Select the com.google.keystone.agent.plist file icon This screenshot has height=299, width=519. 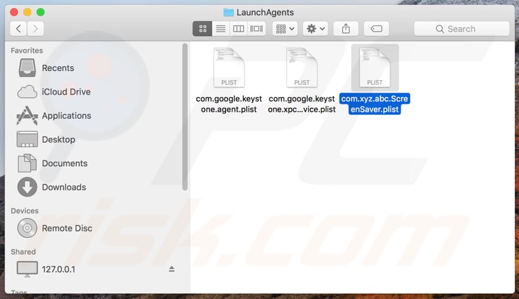click(229, 68)
